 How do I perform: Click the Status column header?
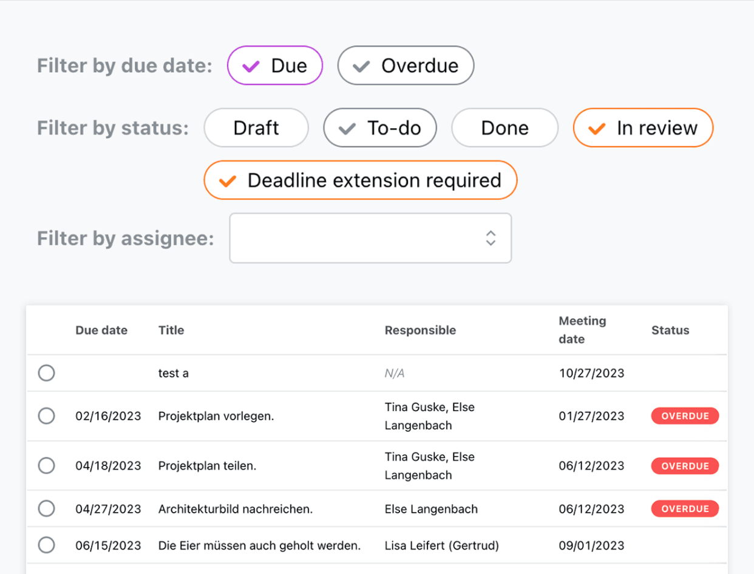(x=670, y=330)
